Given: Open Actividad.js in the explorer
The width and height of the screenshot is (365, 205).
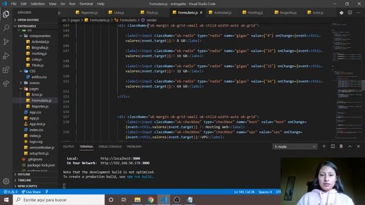Looking at the screenshot, I should tap(40, 42).
